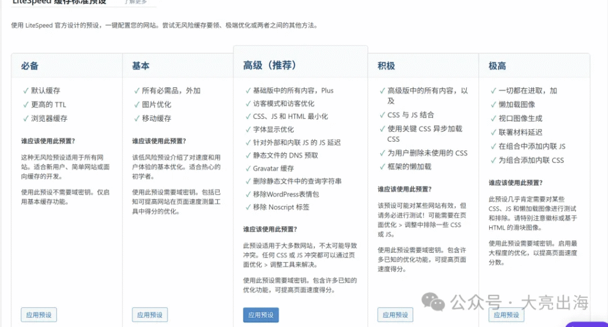Click 谁应该使用此预置? in the 高级 column
The width and height of the screenshot is (608, 327).
click(x=270, y=229)
